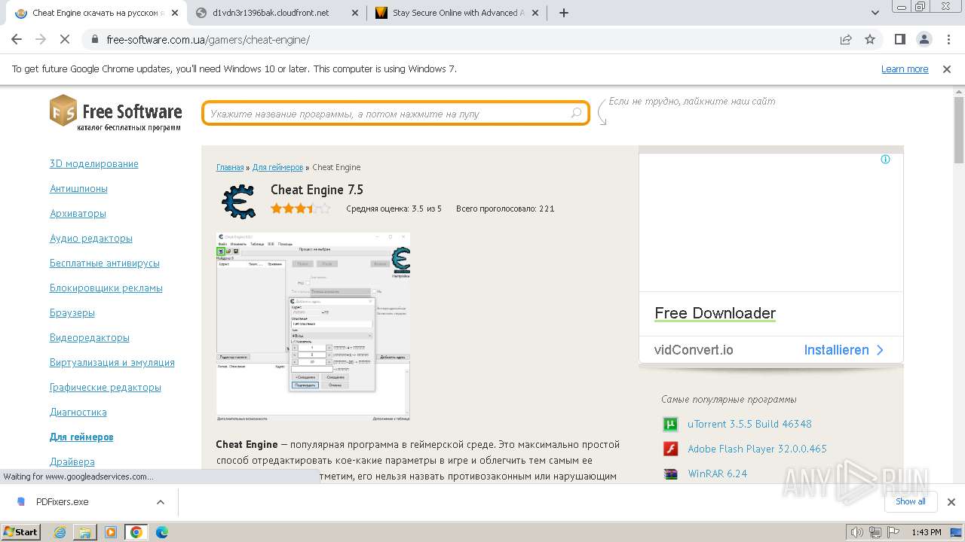Image resolution: width=965 pixels, height=542 pixels.
Task: Open the Бесплатные антивирусы category
Action: pos(104,263)
